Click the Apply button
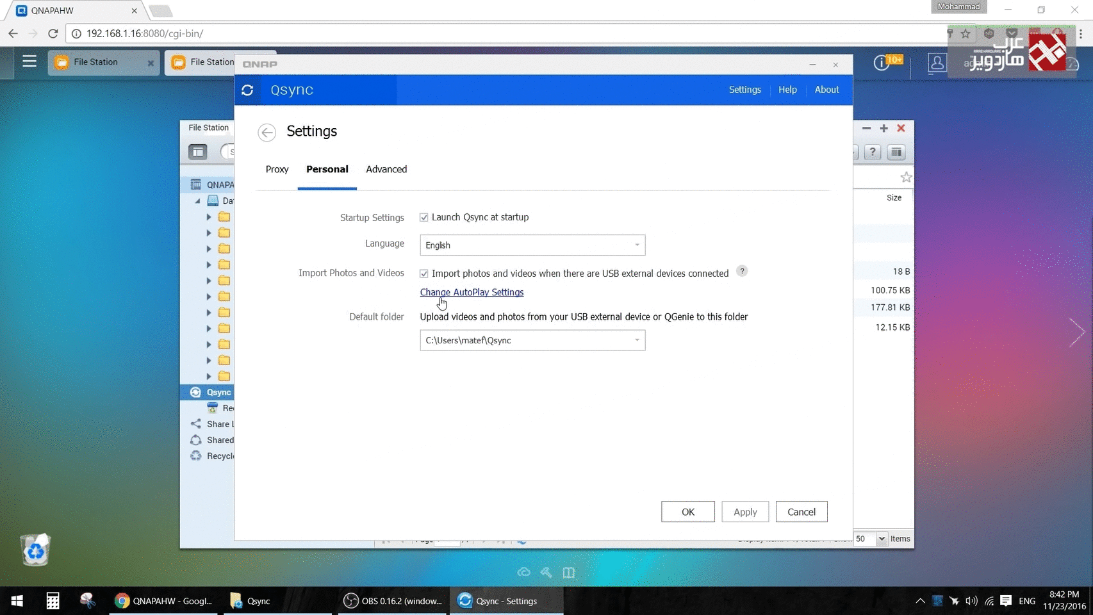1093x615 pixels. pyautogui.click(x=745, y=512)
